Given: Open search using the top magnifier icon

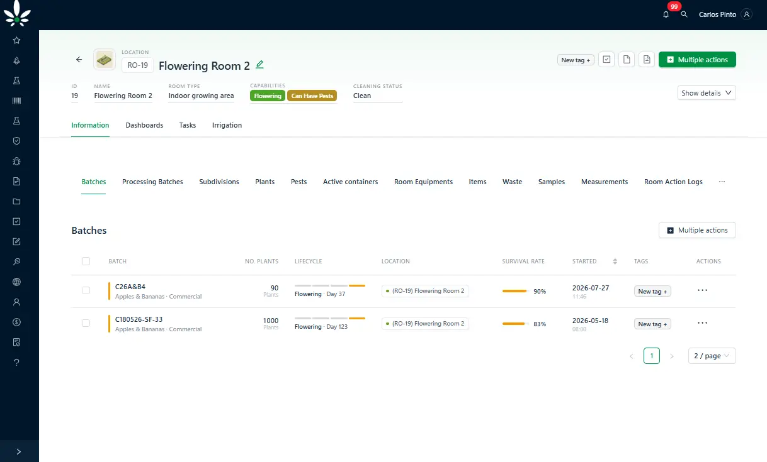Looking at the screenshot, I should (x=685, y=14).
